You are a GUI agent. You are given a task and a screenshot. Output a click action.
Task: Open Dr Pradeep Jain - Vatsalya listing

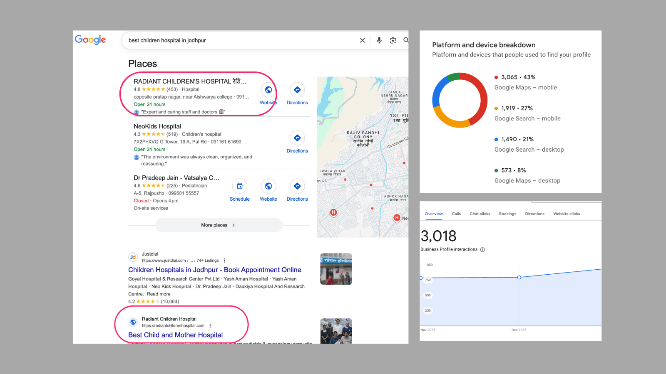176,178
